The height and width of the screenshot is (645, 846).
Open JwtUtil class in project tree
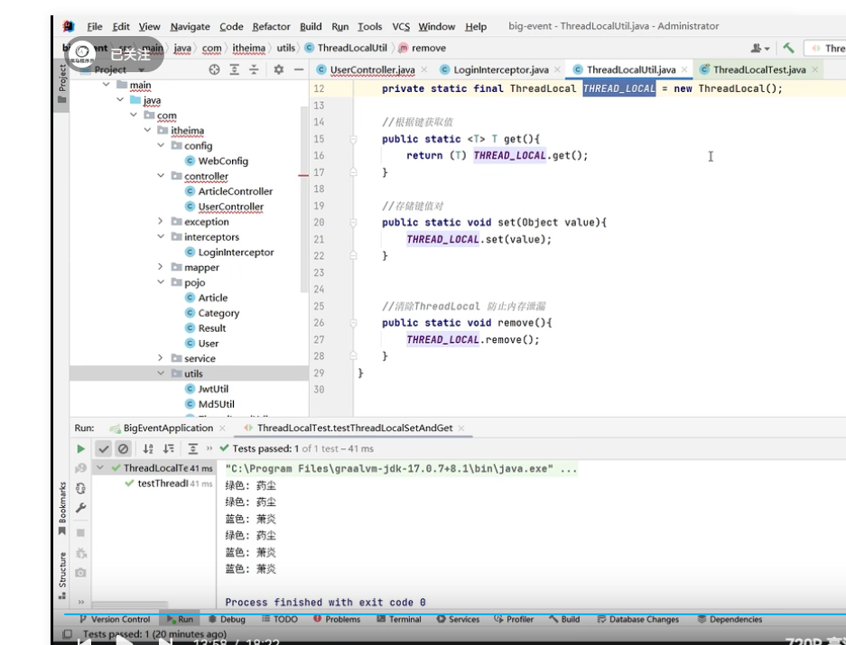pyautogui.click(x=213, y=389)
